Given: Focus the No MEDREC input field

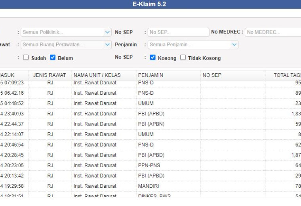Looking at the screenshot, I should [273, 32].
